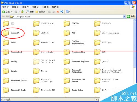The image size is (137, 102).
Task: Minimize the Program Files window
Action: (126, 3)
